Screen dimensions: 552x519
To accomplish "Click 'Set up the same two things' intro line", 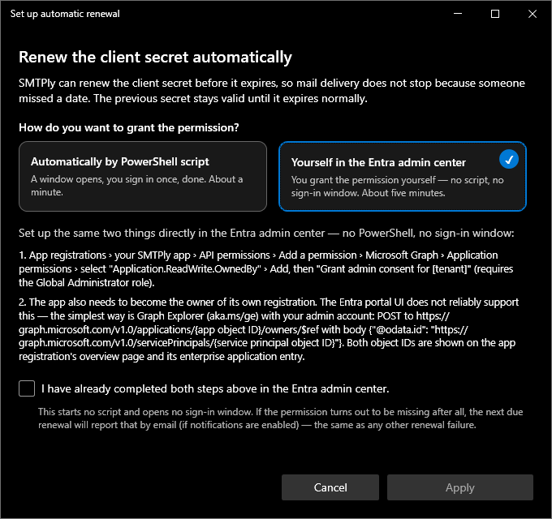I will point(266,233).
